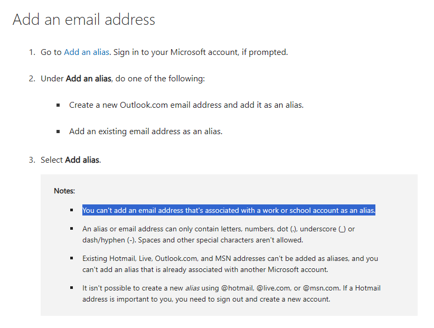Viewport: 434px width, 328px height.
Task: Click bullet marker beside the highlighted note
Action: point(72,210)
